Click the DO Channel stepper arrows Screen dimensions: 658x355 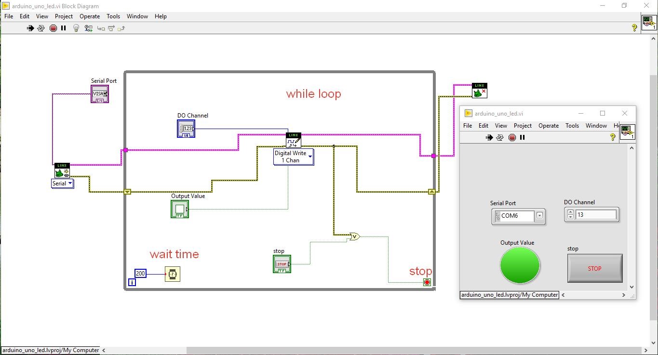(570, 215)
